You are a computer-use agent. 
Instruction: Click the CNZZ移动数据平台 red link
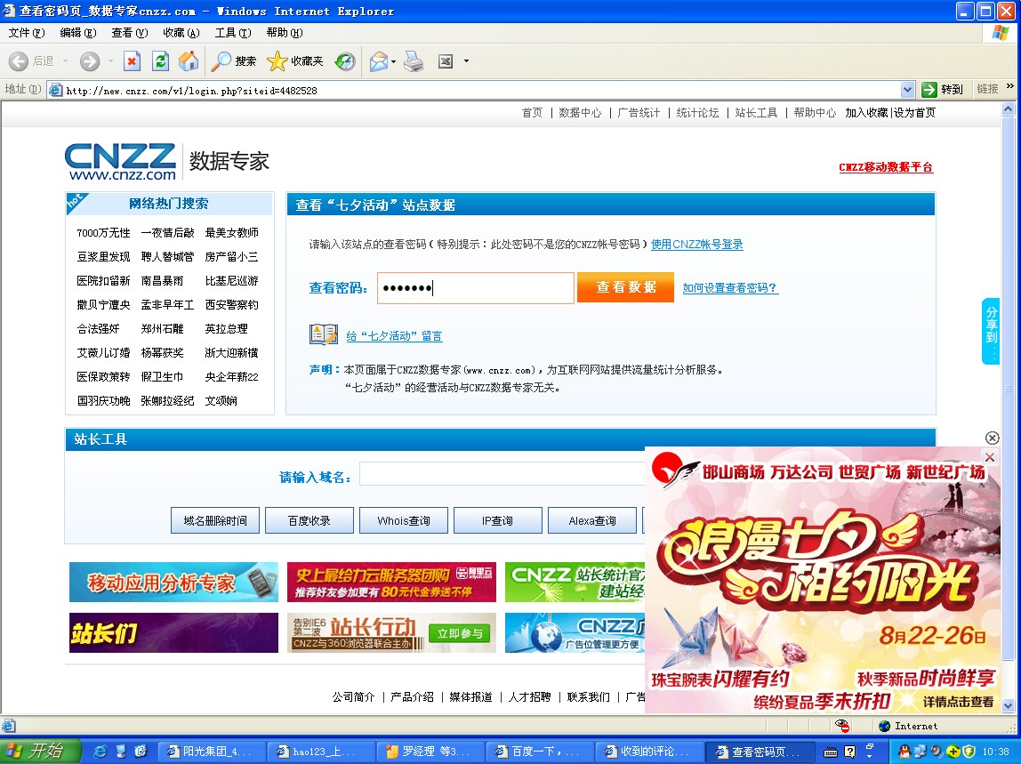886,167
